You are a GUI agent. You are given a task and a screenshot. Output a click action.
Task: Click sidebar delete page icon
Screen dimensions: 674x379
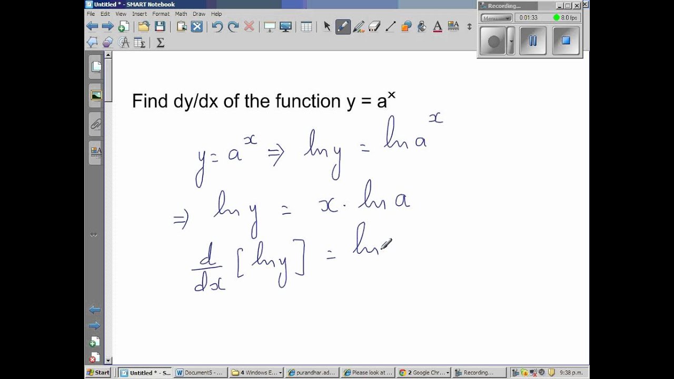click(95, 357)
